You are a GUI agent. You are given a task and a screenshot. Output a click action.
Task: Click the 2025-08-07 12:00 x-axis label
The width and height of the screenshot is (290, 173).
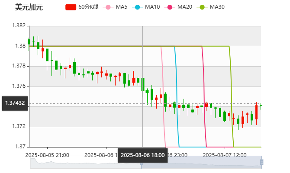click(x=225, y=155)
